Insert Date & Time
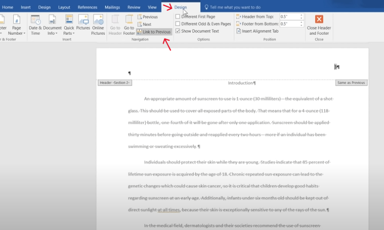This screenshot has height=230, width=384. (x=35, y=25)
